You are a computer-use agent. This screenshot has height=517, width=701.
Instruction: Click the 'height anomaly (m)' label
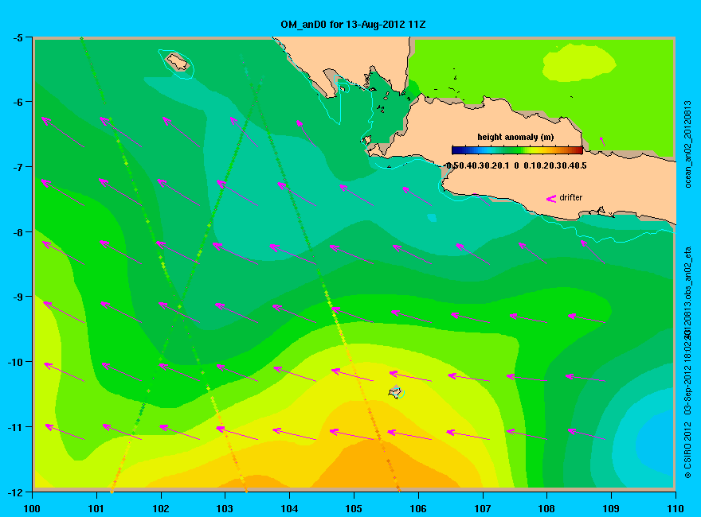click(x=515, y=137)
